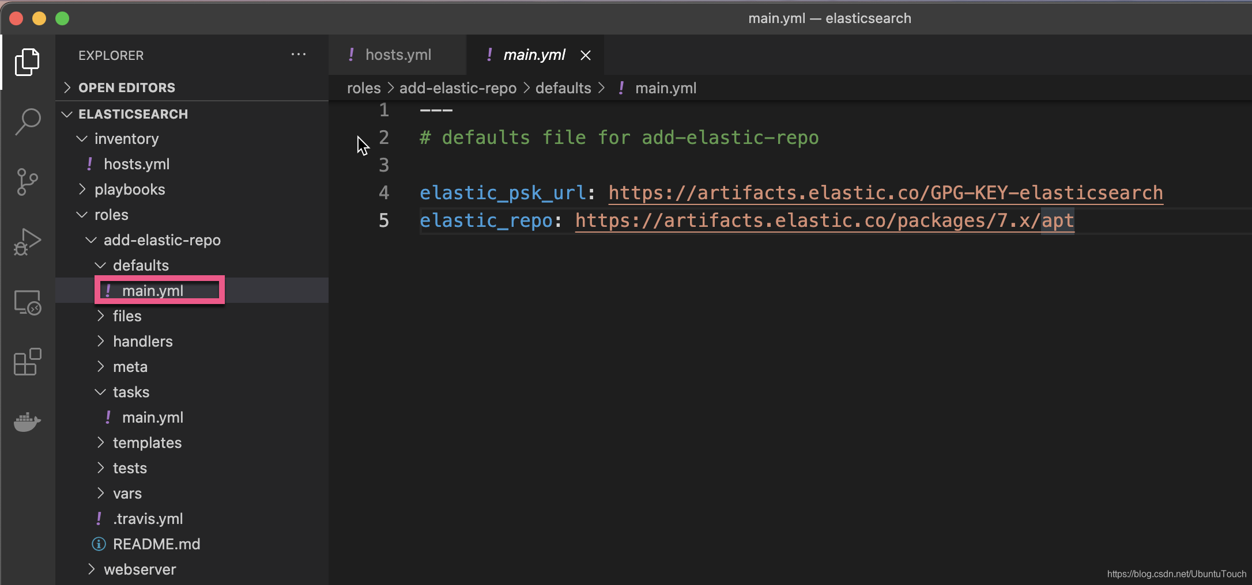The image size is (1252, 585).
Task: Click the '---' text on line 1
Action: [x=436, y=110]
